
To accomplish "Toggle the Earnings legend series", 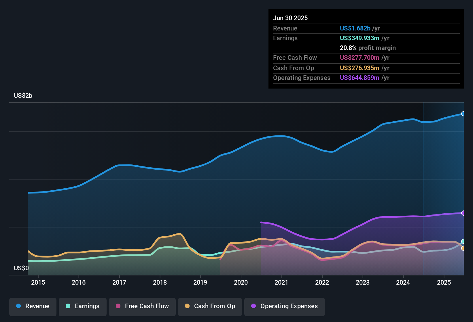I will pos(83,306).
